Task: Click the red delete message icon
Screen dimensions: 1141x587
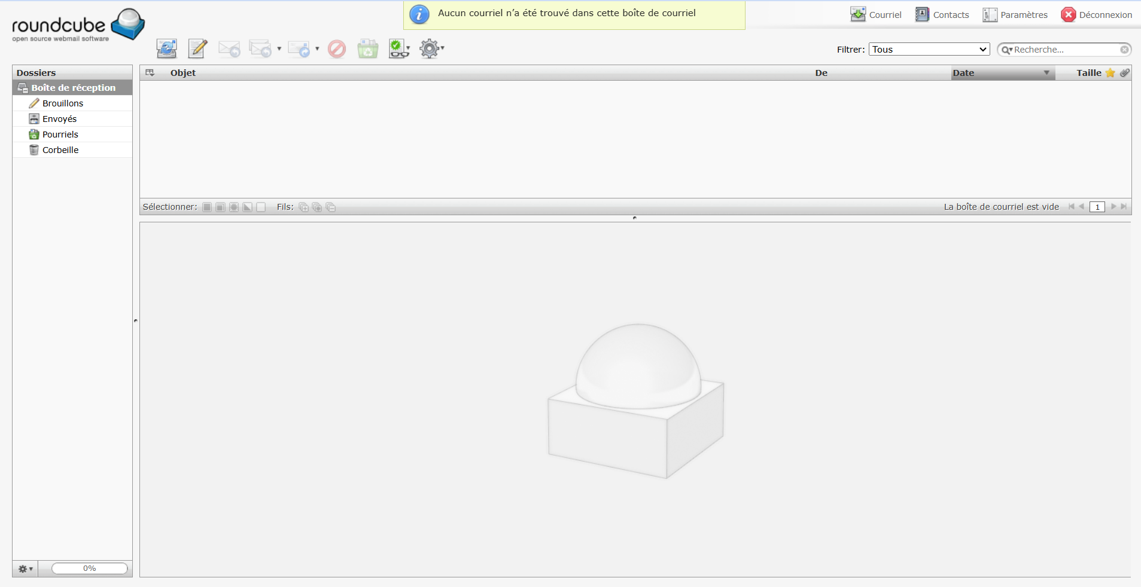Action: click(x=337, y=48)
